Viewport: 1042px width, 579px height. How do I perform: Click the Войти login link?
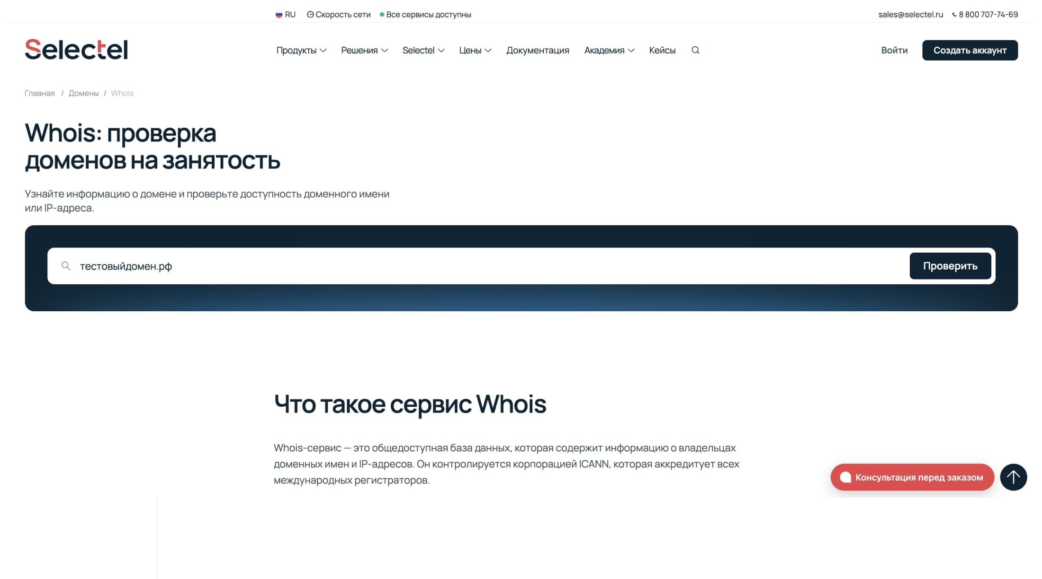tap(894, 50)
